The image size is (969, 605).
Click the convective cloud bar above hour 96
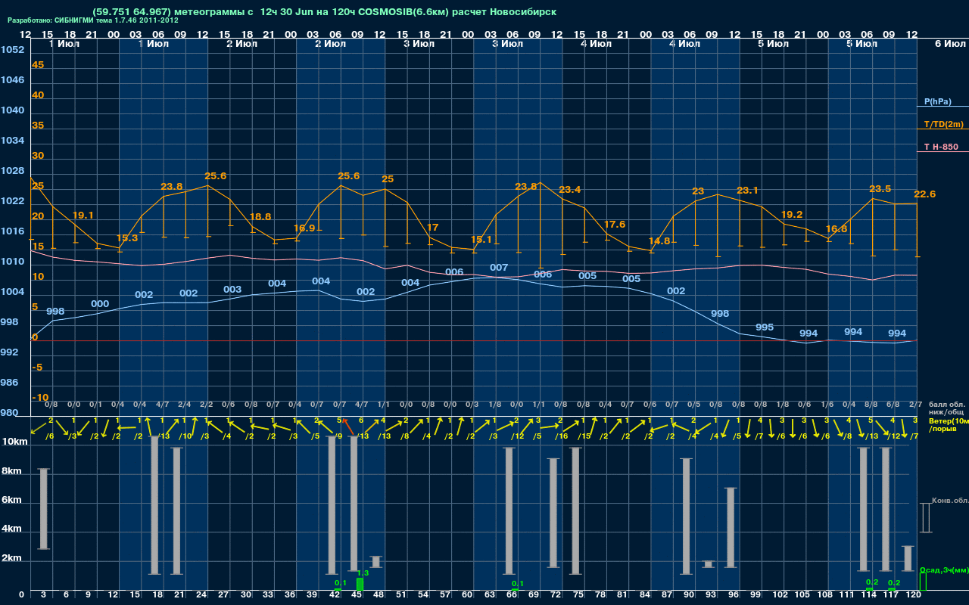pyautogui.click(x=731, y=528)
